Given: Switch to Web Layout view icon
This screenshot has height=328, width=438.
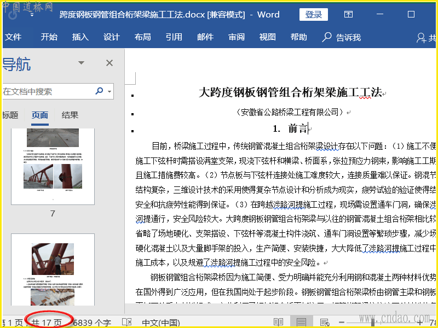Looking at the screenshot, I should [x=325, y=323].
